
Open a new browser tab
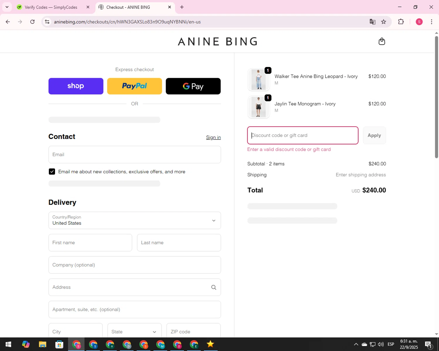[182, 7]
